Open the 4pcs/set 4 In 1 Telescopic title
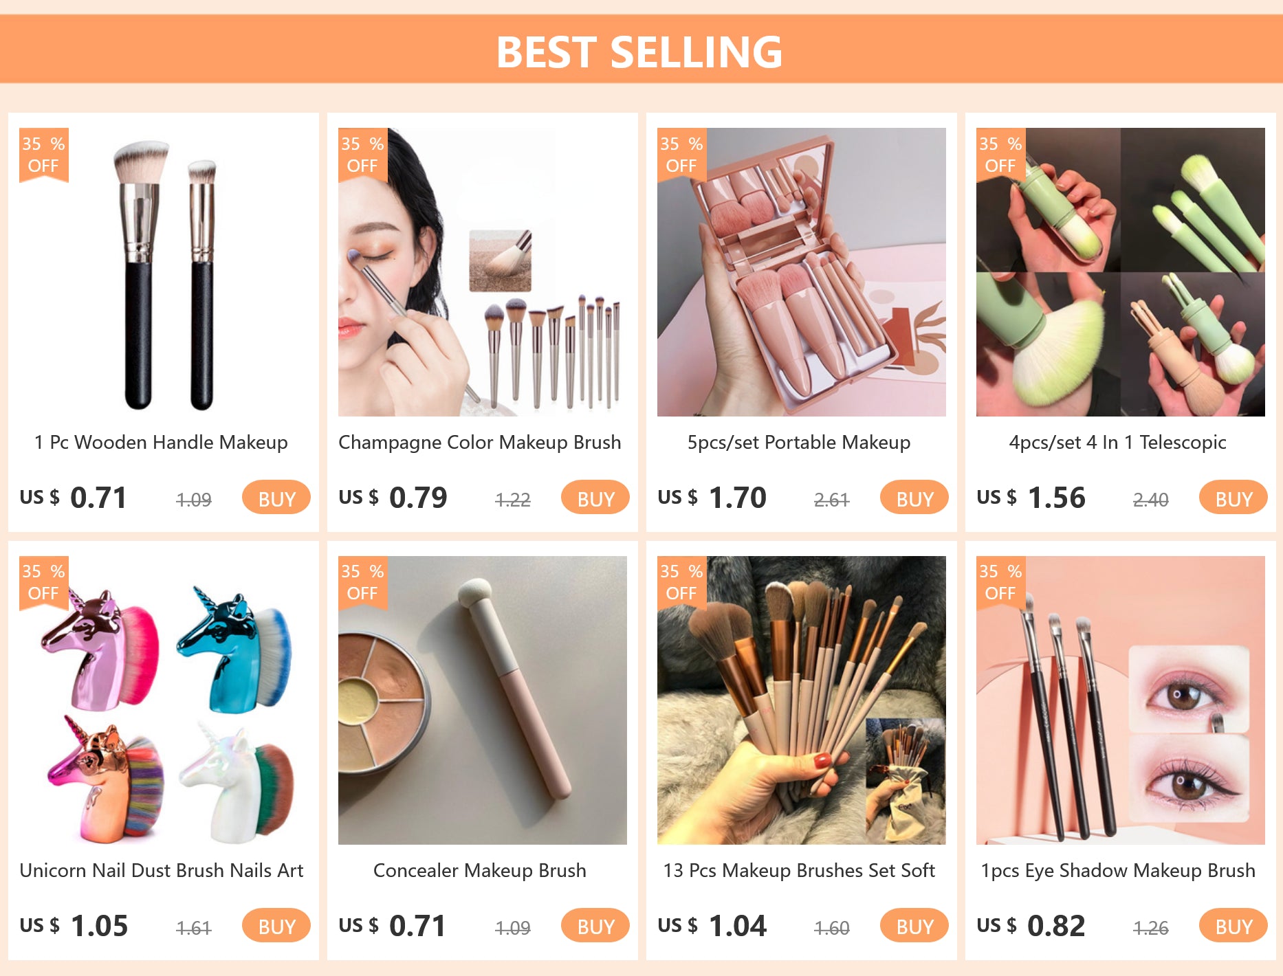This screenshot has width=1283, height=976. (1117, 443)
